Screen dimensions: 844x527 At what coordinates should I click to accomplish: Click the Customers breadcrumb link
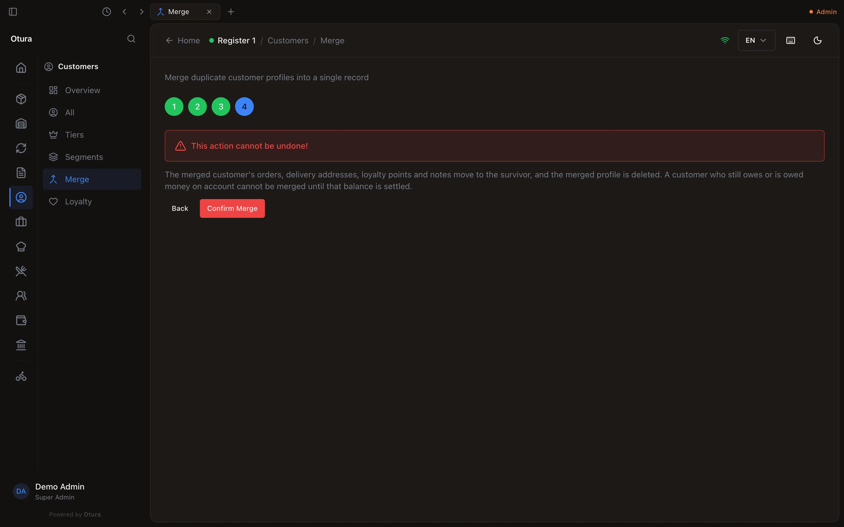(x=288, y=40)
